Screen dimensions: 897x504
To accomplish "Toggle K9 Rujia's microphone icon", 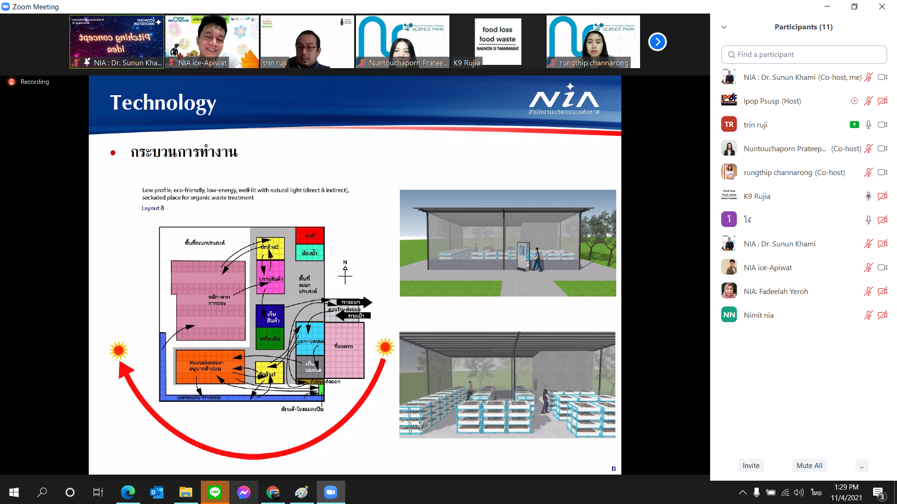I will (x=868, y=196).
